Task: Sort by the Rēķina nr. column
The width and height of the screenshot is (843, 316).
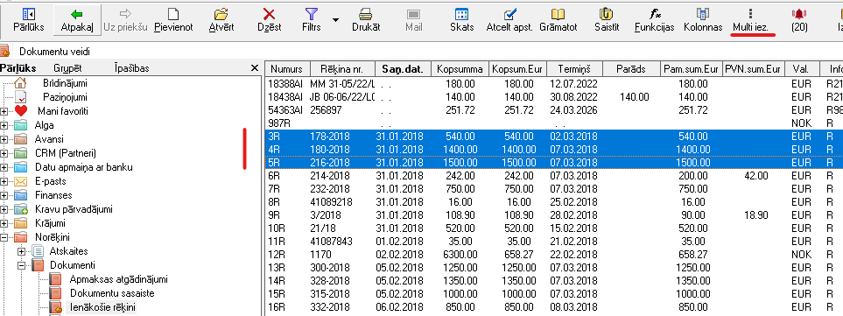Action: 342,69
